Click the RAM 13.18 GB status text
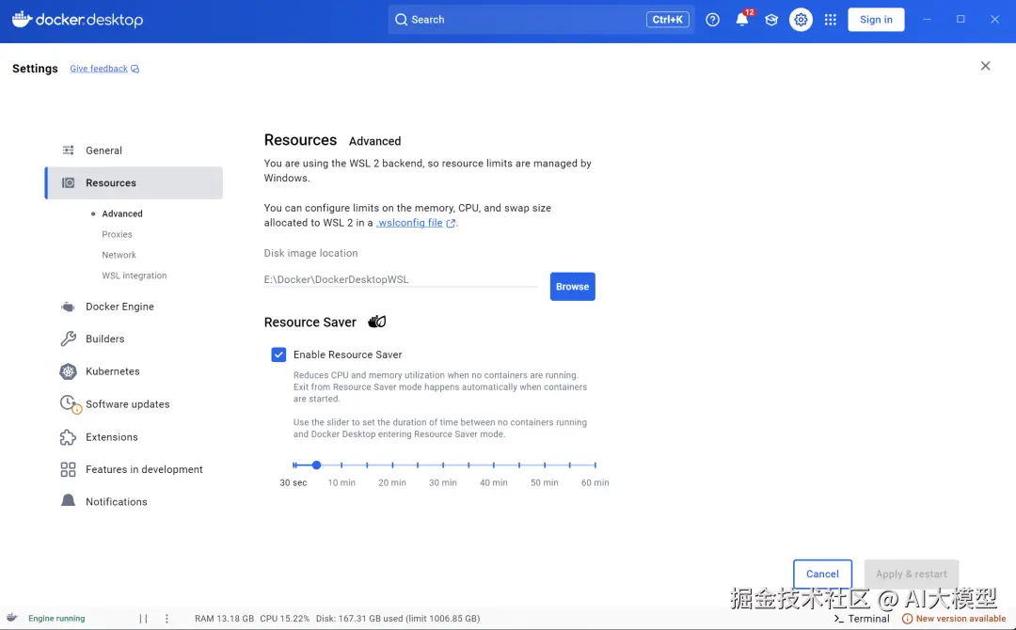Image resolution: width=1016 pixels, height=630 pixels. (x=224, y=619)
